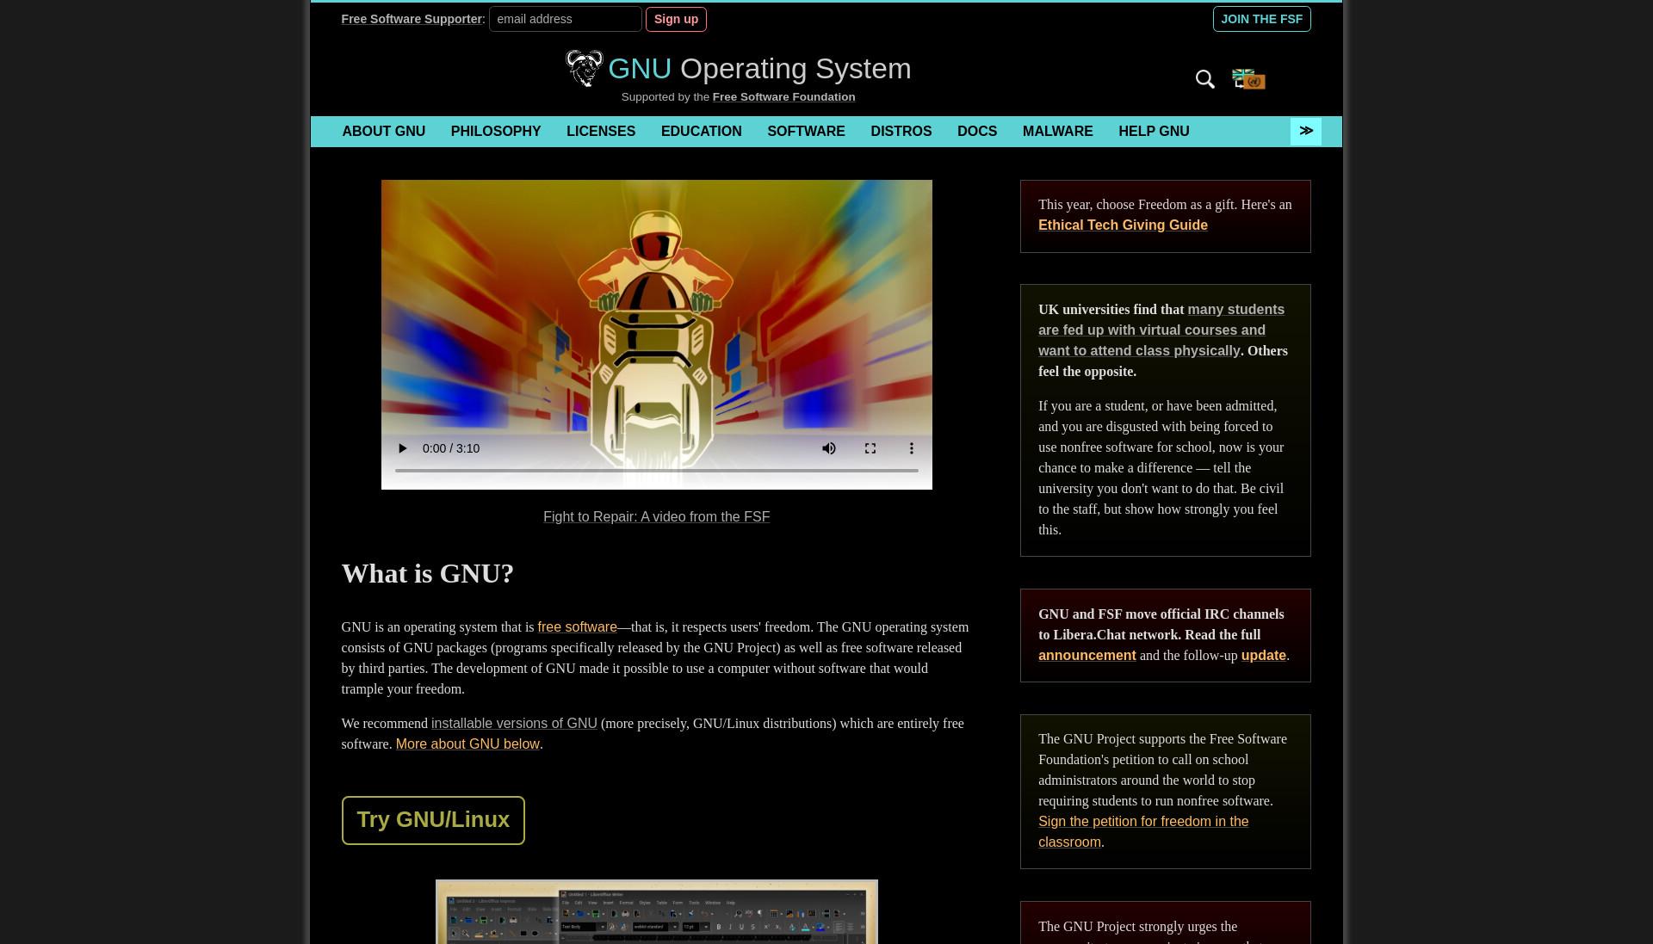
Task: Open DOCS menu item
Action: [x=977, y=132]
